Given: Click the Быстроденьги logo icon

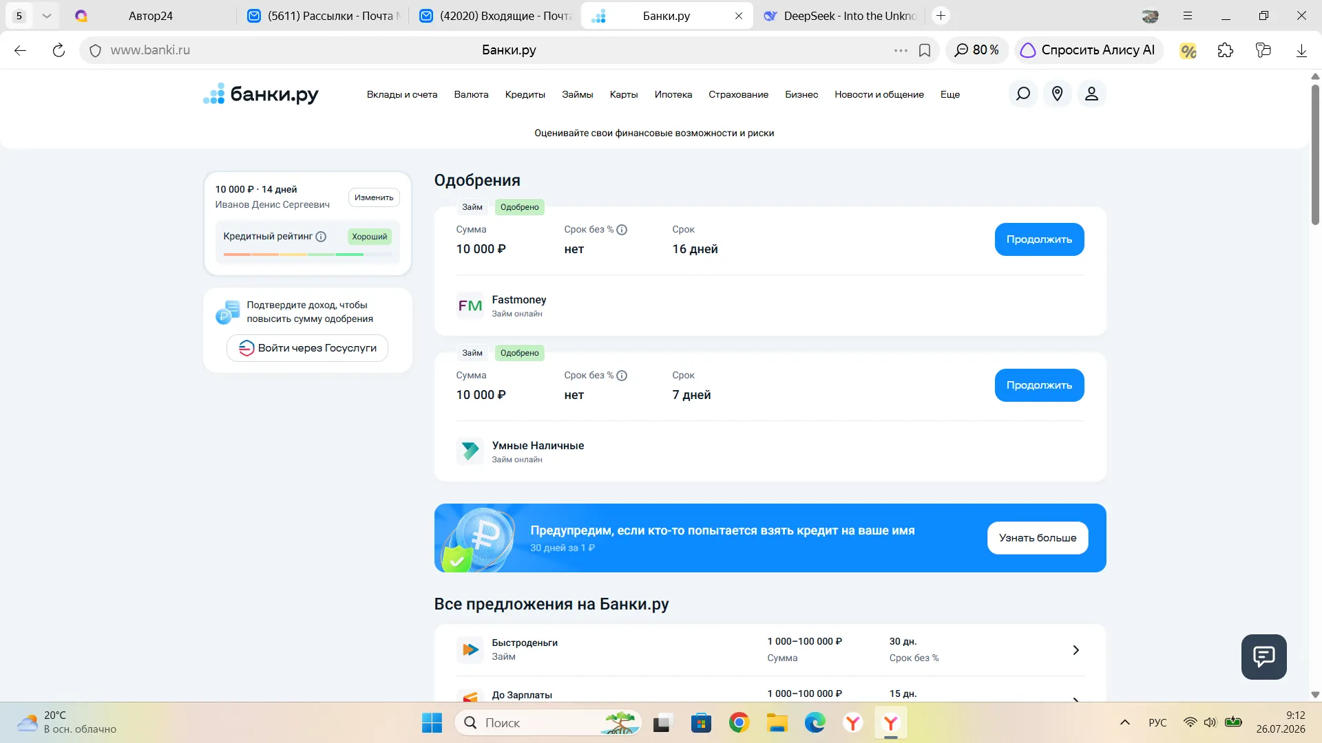Looking at the screenshot, I should [x=470, y=649].
